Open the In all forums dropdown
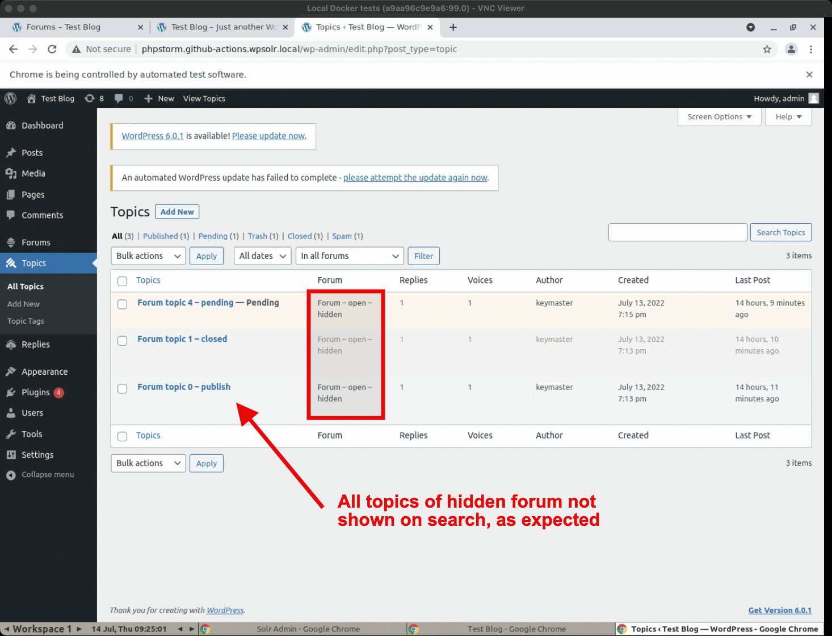832x636 pixels. click(x=350, y=256)
